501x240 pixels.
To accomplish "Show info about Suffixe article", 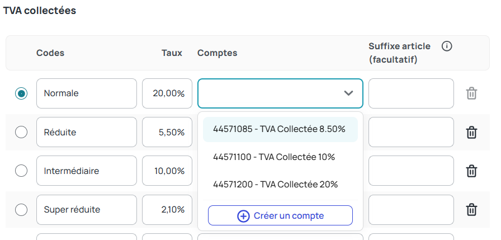I will click(446, 46).
